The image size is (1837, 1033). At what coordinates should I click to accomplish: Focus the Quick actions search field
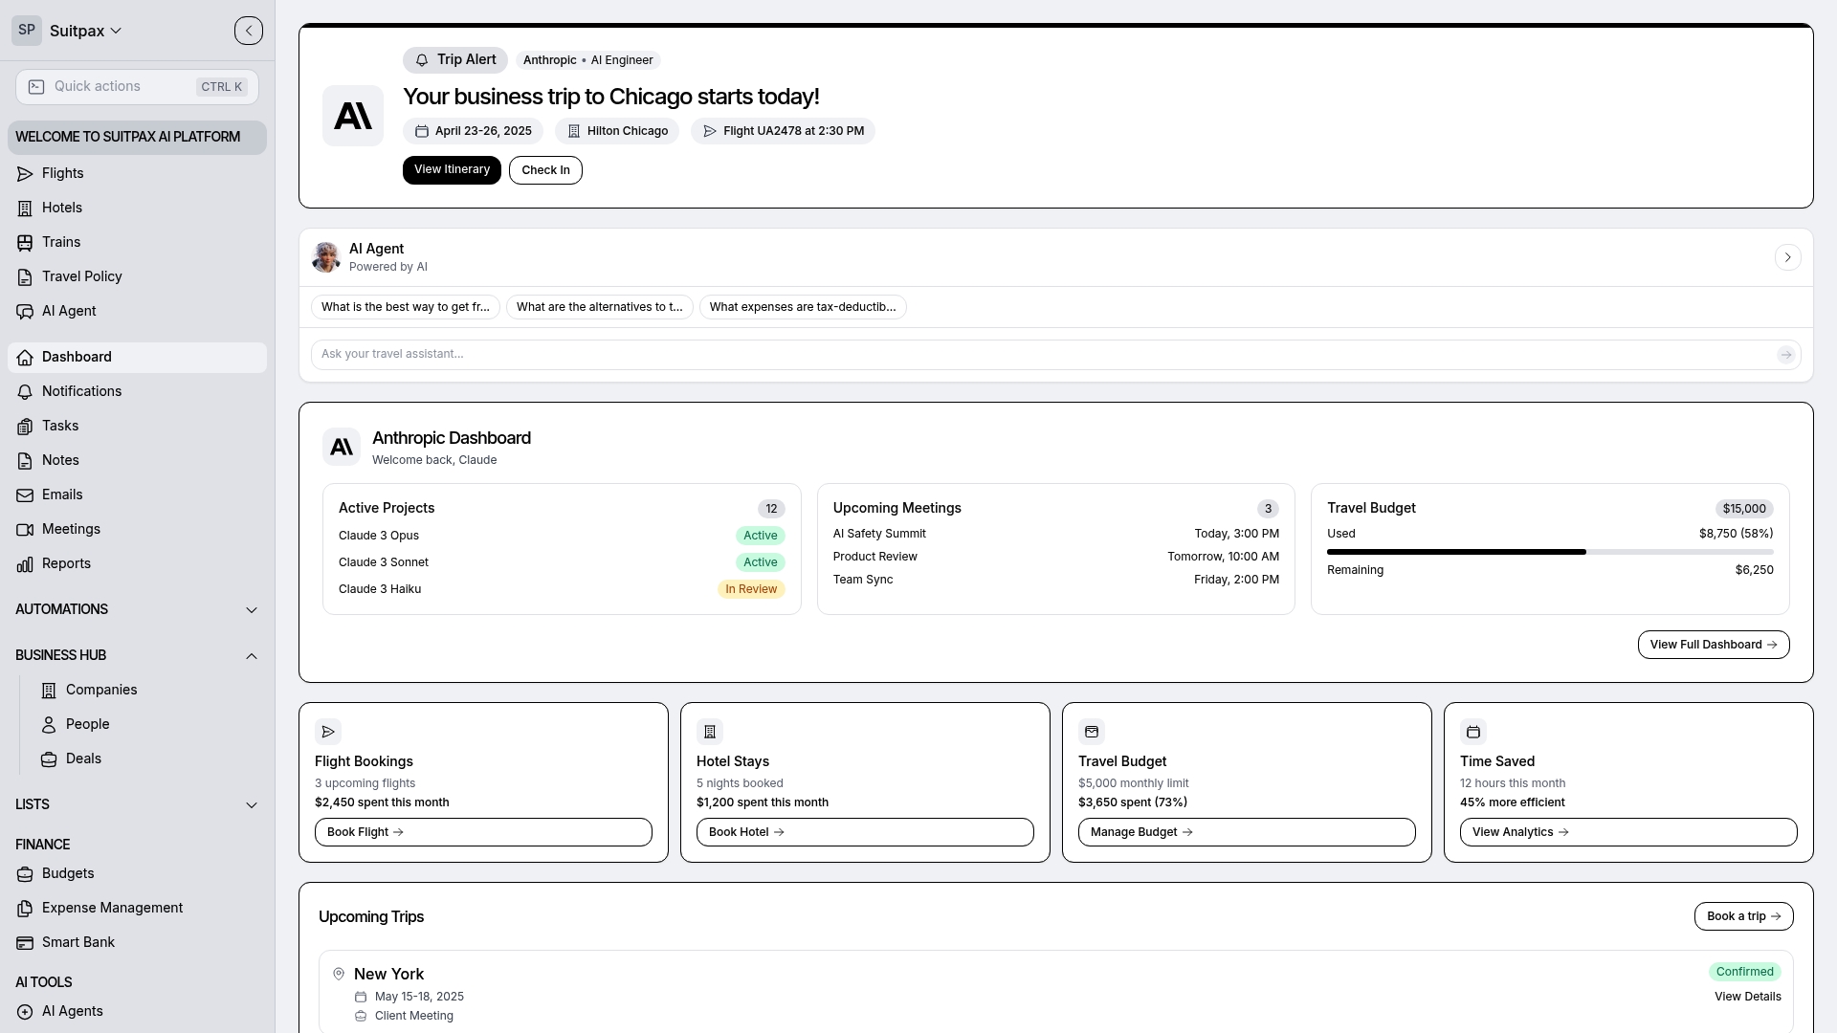pos(137,87)
